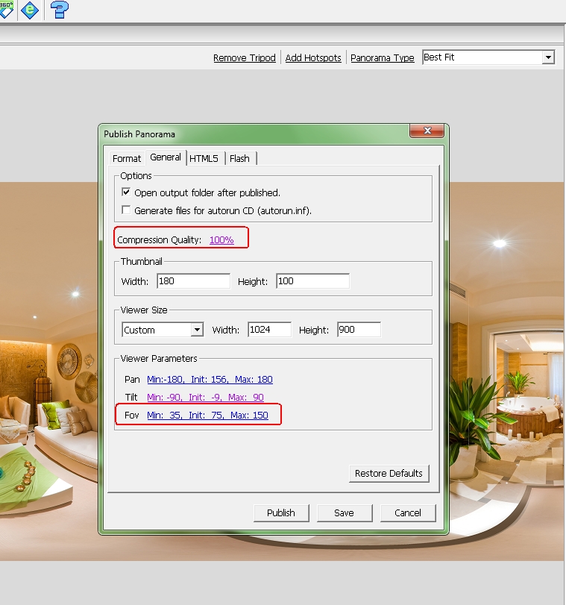The width and height of the screenshot is (566, 605).
Task: Close the Publish Panorama dialog
Action: [427, 132]
